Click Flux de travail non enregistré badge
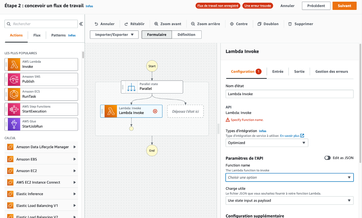This screenshot has height=218, width=362. pos(218,6)
